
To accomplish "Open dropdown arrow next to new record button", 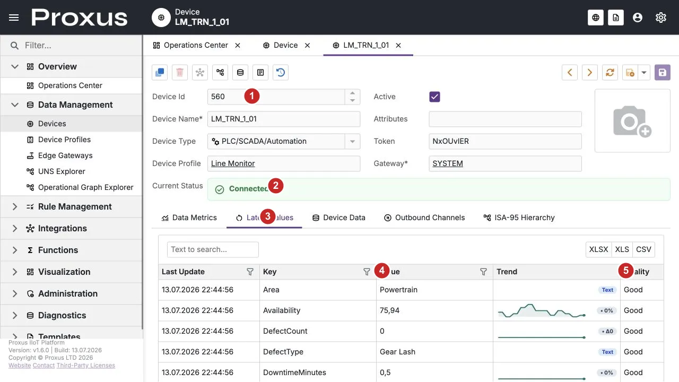I will click(x=644, y=73).
